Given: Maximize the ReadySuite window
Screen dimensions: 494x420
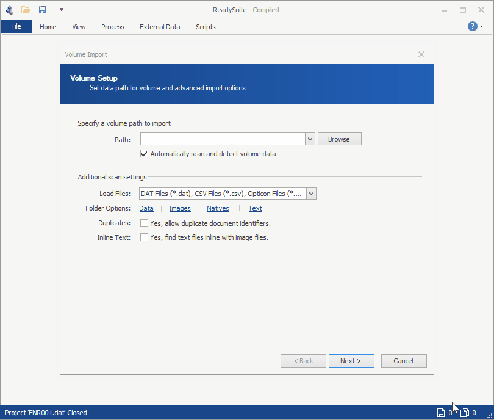Looking at the screenshot, I should click(x=462, y=10).
